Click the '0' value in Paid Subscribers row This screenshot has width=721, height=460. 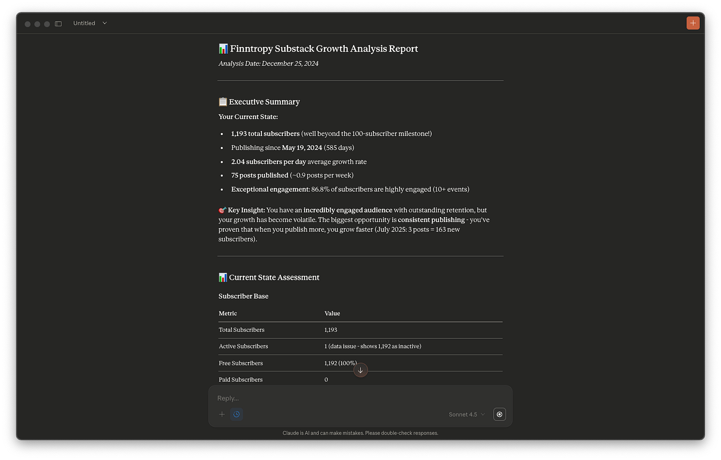click(x=326, y=380)
